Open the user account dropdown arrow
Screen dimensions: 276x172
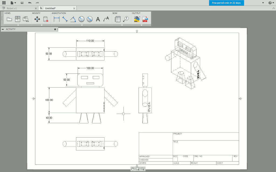[263, 3]
